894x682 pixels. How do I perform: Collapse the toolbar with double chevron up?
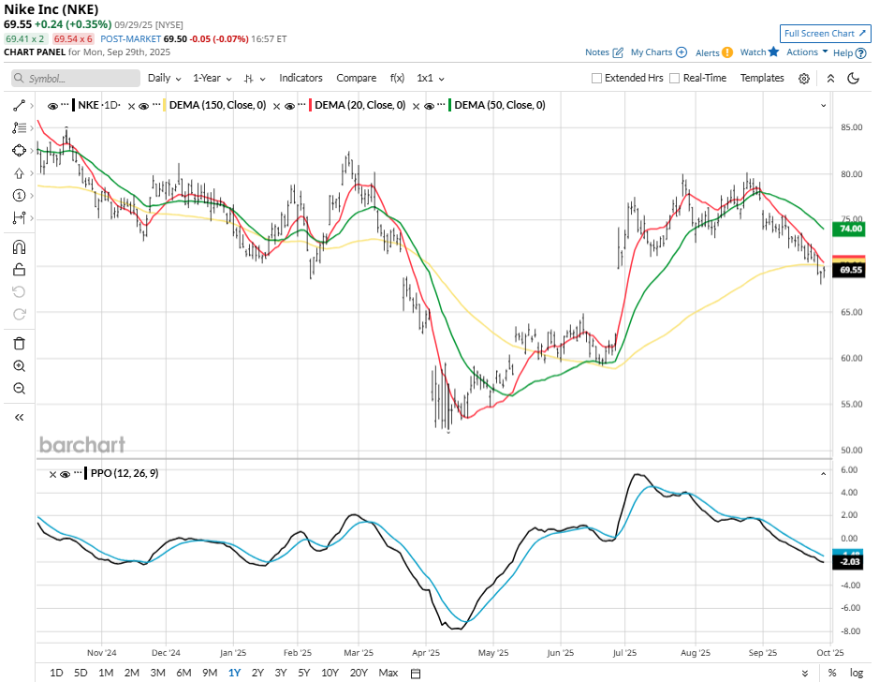click(x=830, y=79)
